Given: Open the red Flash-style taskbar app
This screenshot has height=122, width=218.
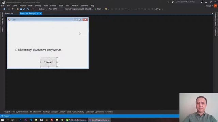Looking at the screenshot, I should point(52,120).
